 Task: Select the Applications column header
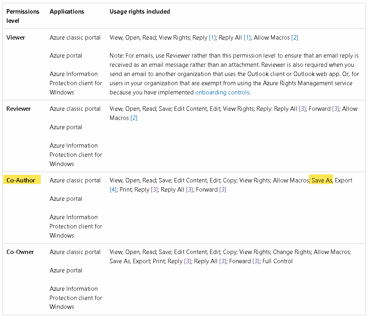click(67, 12)
